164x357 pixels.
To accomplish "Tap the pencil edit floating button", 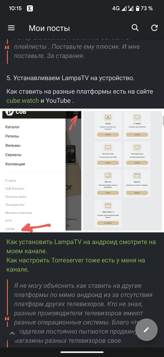I will [x=146, y=329].
